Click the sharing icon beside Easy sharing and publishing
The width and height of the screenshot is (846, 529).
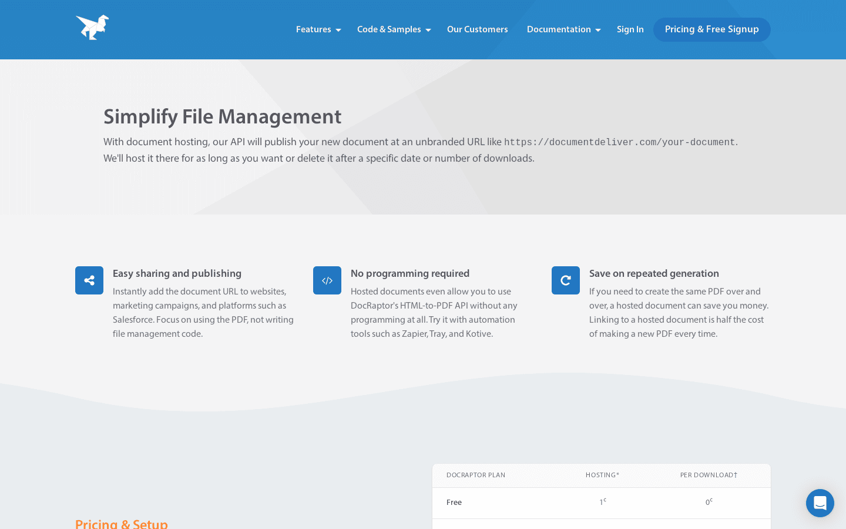click(89, 280)
